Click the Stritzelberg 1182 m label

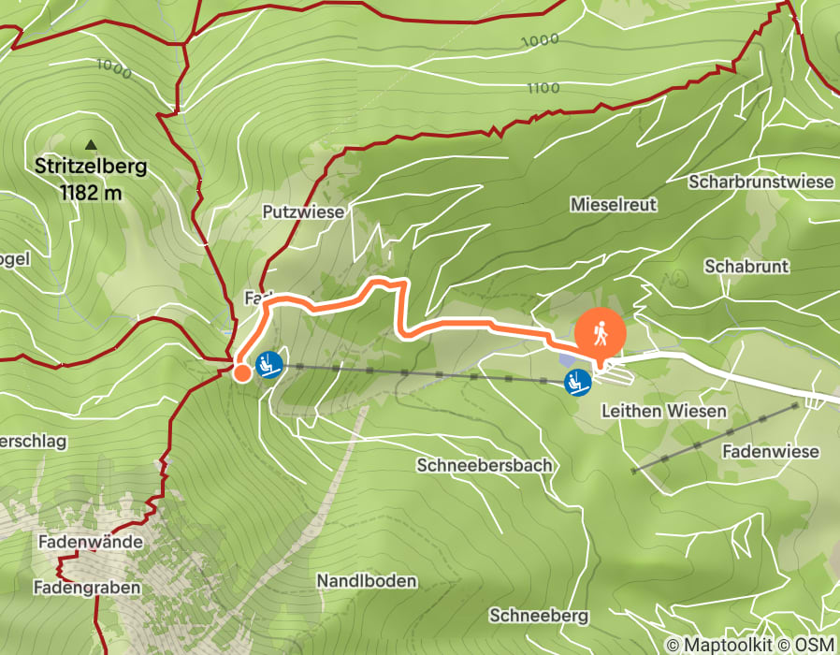point(91,179)
